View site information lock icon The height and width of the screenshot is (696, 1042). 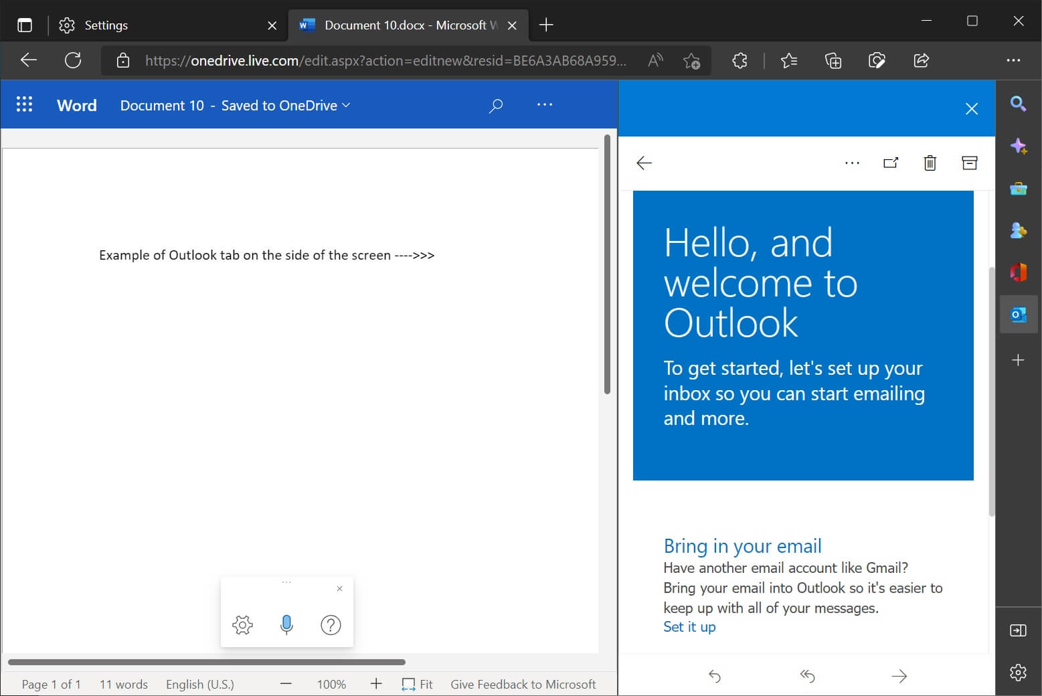pyautogui.click(x=123, y=61)
